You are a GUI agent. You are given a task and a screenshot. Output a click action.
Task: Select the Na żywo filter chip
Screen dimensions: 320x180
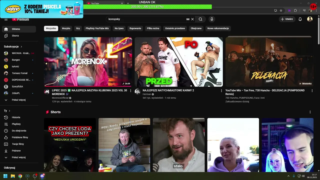coord(119,28)
